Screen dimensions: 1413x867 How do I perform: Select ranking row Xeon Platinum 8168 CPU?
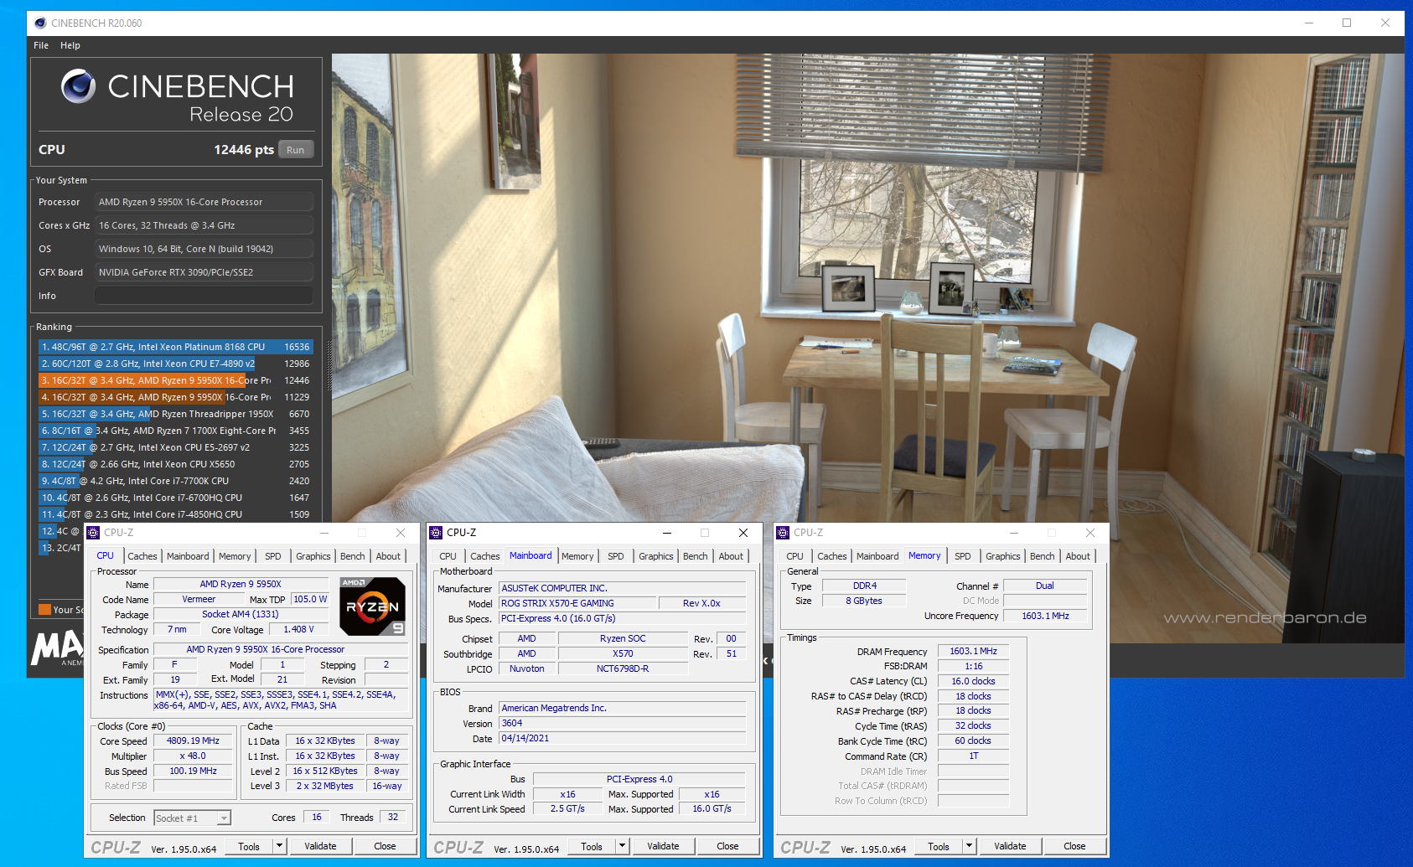tap(176, 347)
